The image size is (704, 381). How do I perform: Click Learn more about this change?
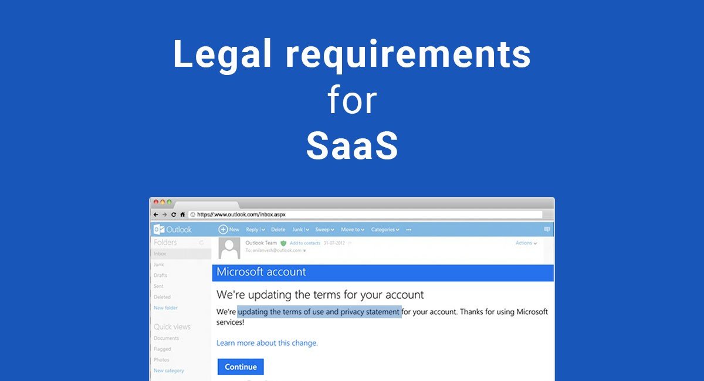click(268, 343)
